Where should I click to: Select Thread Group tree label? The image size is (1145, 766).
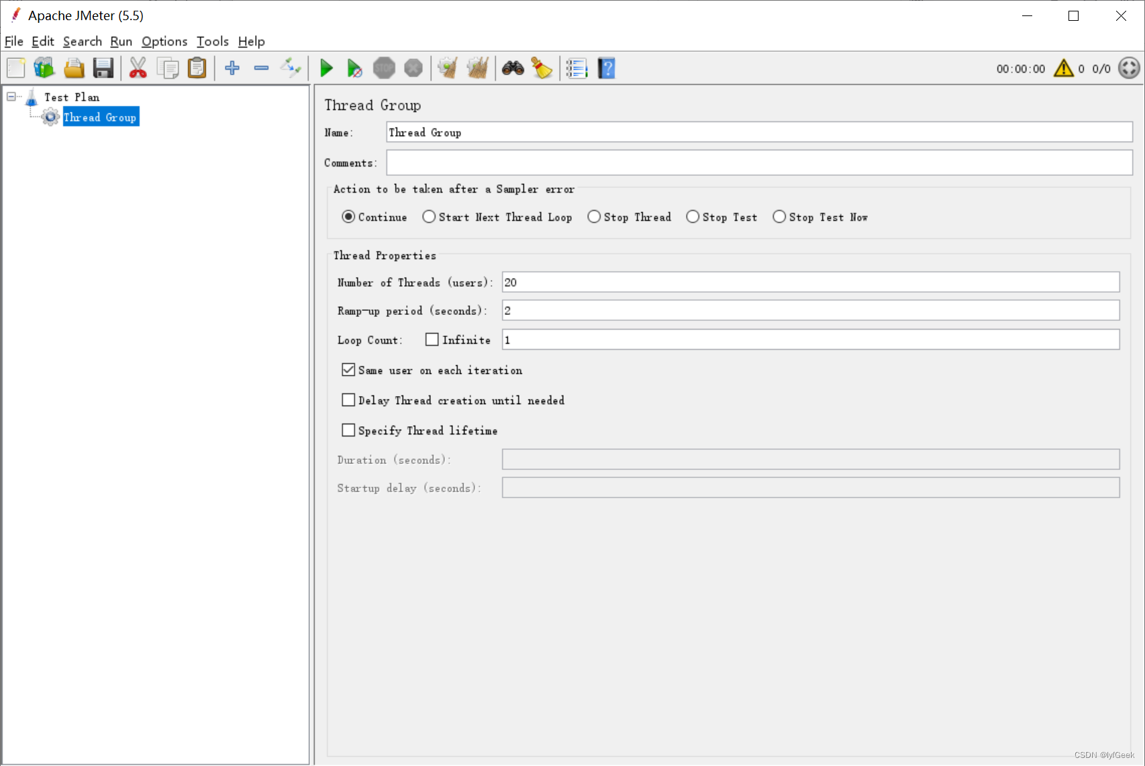click(x=101, y=117)
